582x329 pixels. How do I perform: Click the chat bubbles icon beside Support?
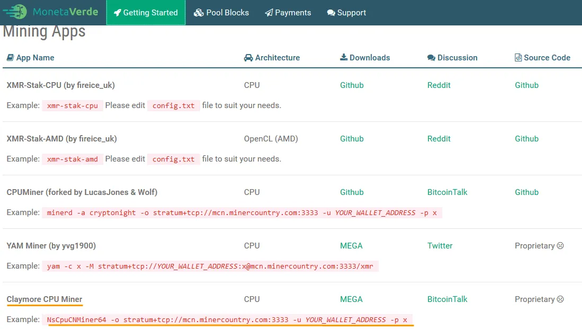click(x=331, y=13)
